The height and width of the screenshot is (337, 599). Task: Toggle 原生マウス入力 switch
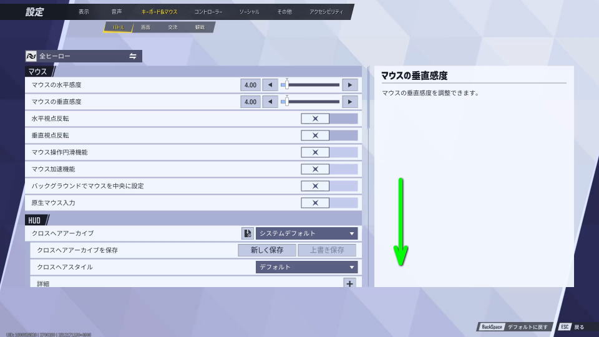click(329, 203)
